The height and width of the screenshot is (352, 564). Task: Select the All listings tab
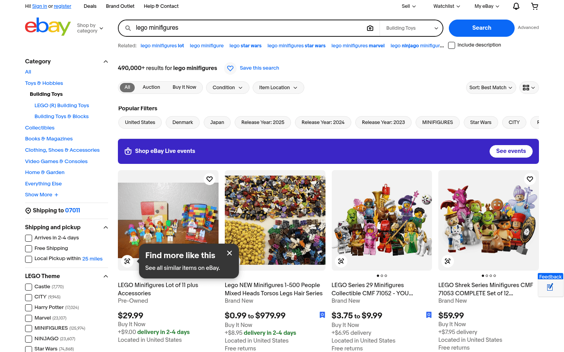click(x=127, y=87)
